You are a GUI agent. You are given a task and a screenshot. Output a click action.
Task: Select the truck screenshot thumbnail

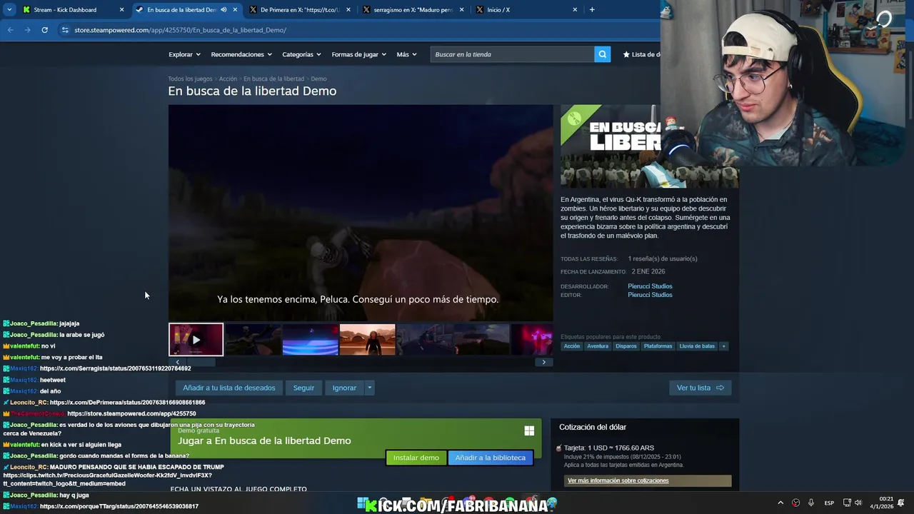pos(425,340)
